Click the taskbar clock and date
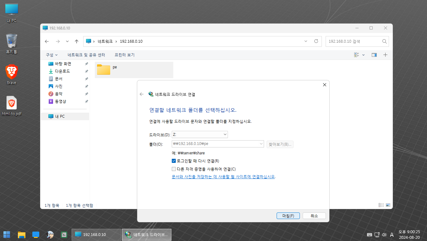427x241 pixels. [x=409, y=234]
